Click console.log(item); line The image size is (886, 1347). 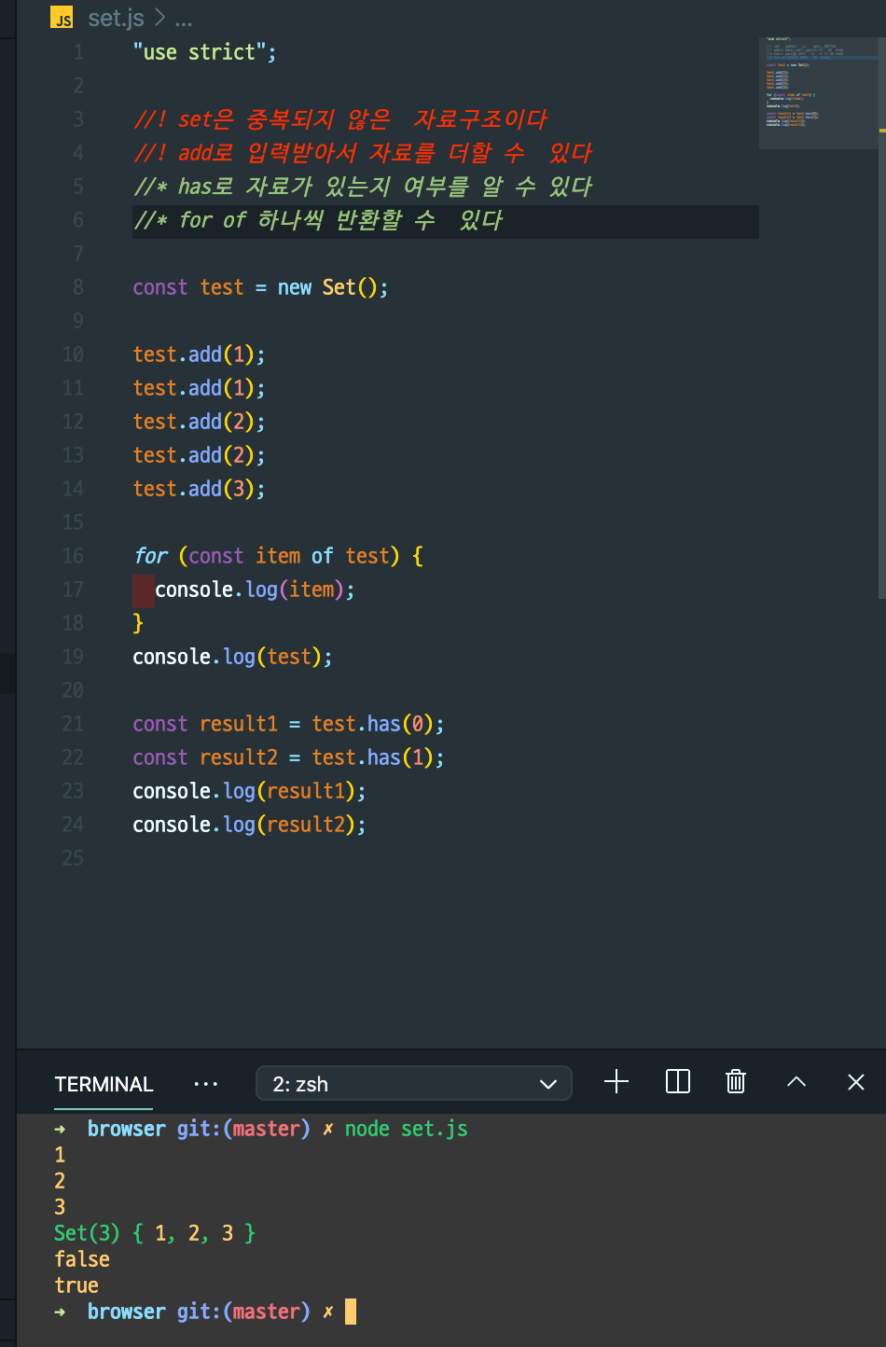(x=255, y=590)
